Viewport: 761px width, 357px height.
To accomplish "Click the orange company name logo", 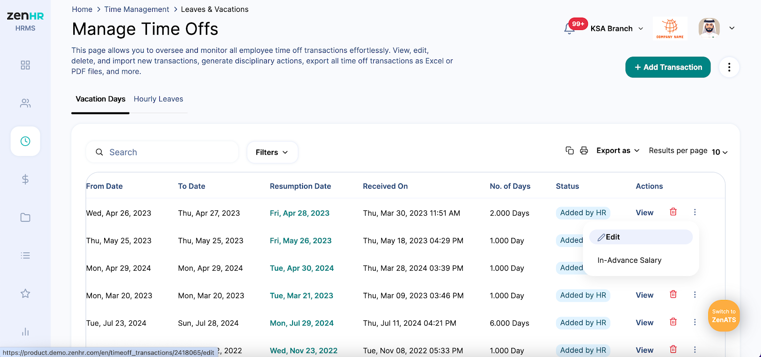I will click(x=670, y=28).
